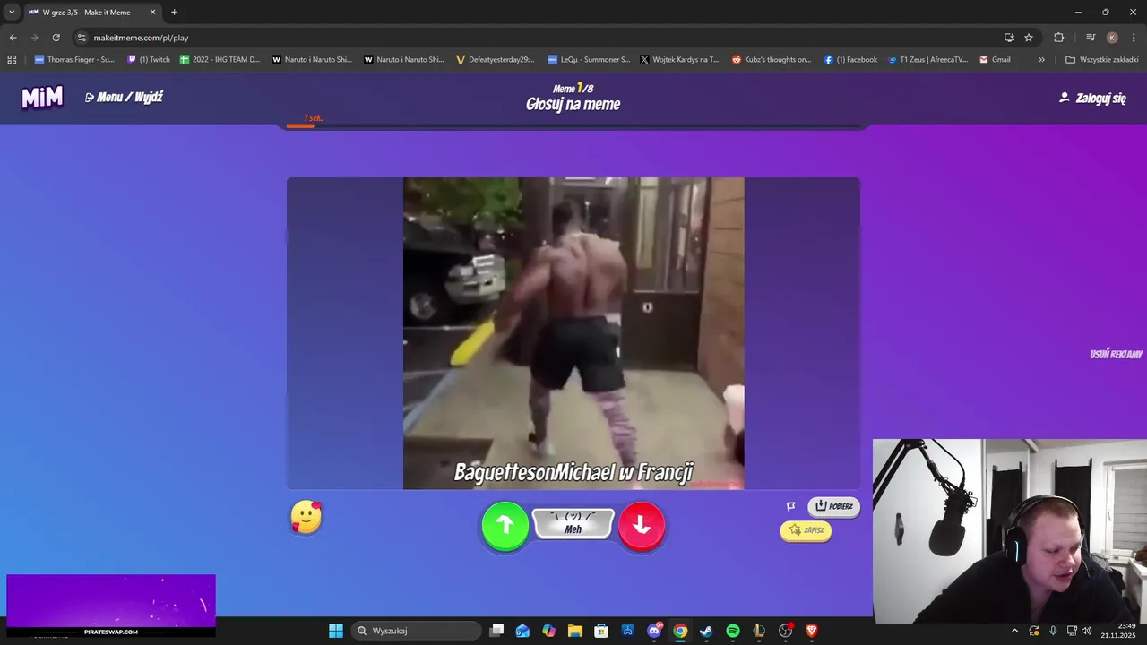Open a new browser tab
The height and width of the screenshot is (645, 1147).
pyautogui.click(x=174, y=12)
